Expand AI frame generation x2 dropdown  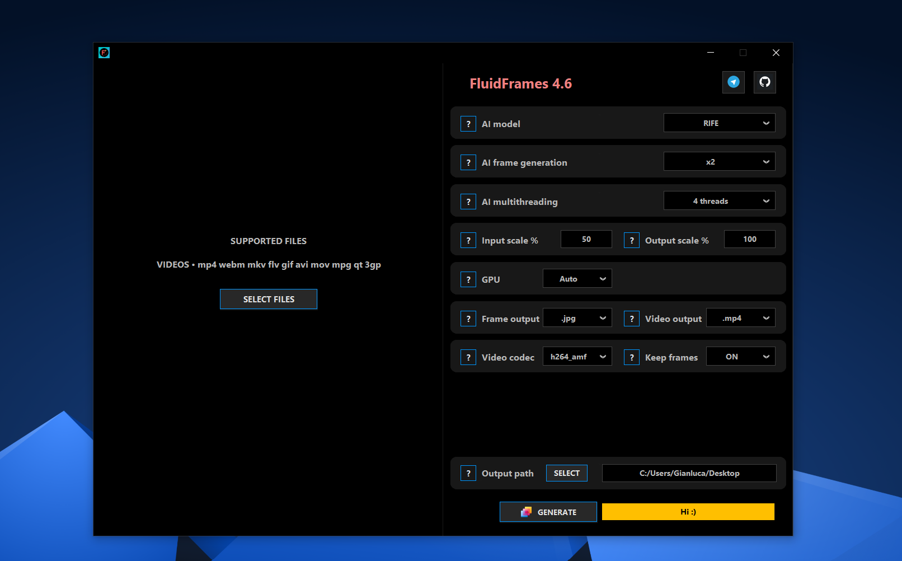coord(719,162)
